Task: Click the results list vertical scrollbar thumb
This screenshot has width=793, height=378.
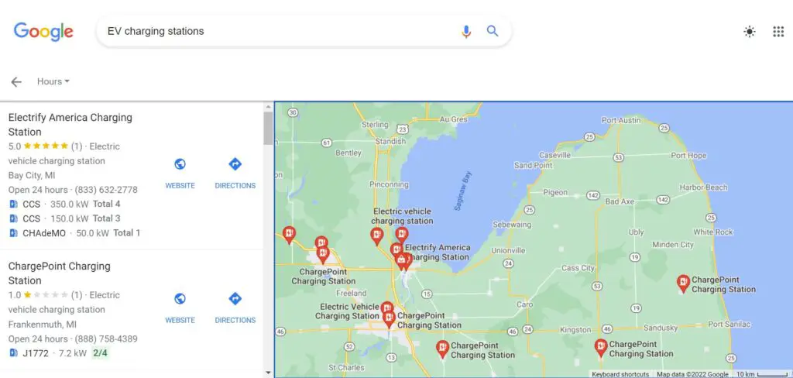Action: pos(268,128)
